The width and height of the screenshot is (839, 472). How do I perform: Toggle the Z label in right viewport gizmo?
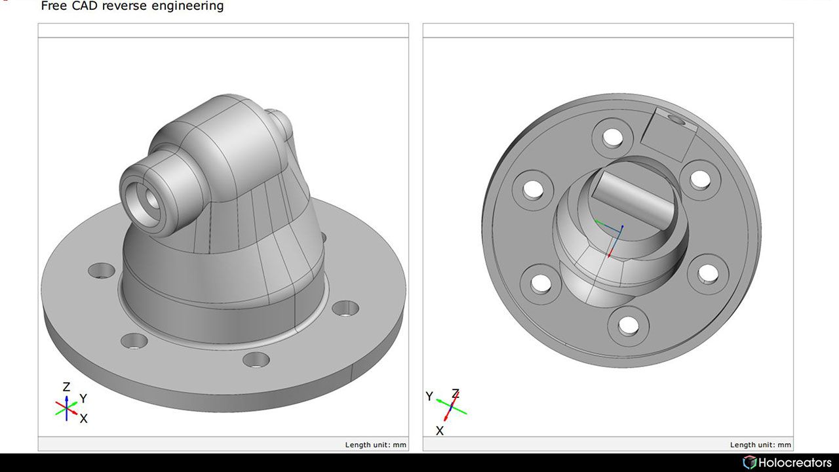pyautogui.click(x=456, y=393)
